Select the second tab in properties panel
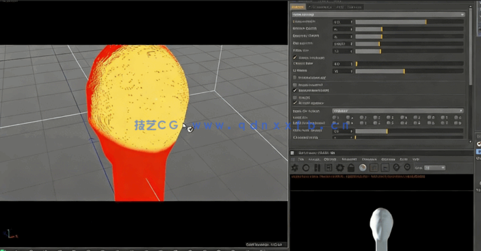481x251 pixels. pos(321,7)
